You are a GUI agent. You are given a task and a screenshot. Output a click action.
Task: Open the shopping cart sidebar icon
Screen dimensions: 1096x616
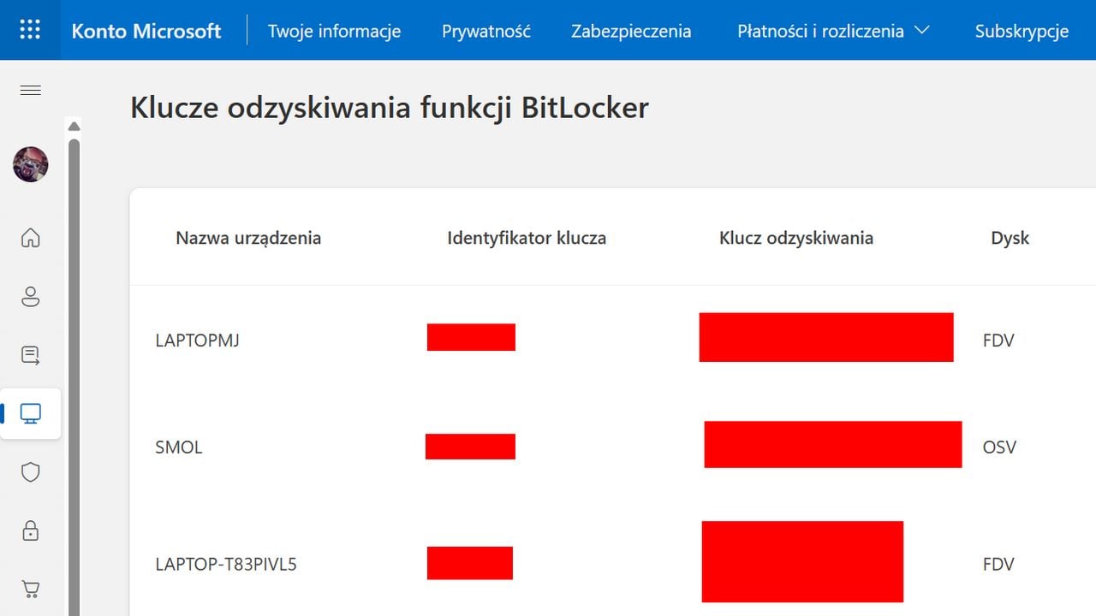(30, 589)
